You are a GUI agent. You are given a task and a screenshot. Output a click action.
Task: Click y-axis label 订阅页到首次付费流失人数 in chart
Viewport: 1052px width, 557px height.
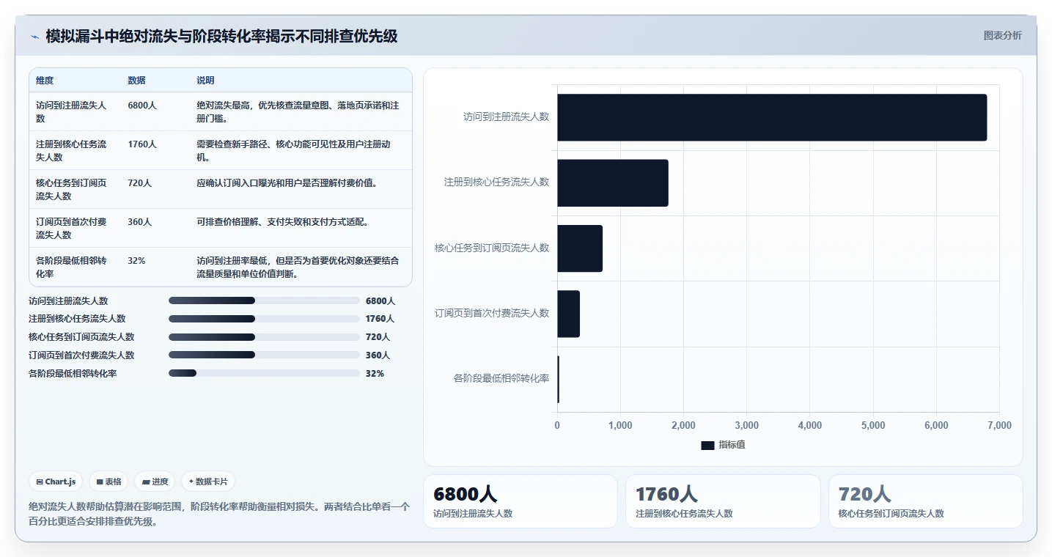[492, 314]
